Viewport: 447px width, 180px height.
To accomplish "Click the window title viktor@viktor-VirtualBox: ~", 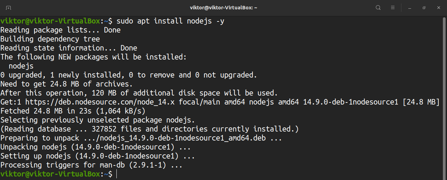I will click(223, 8).
